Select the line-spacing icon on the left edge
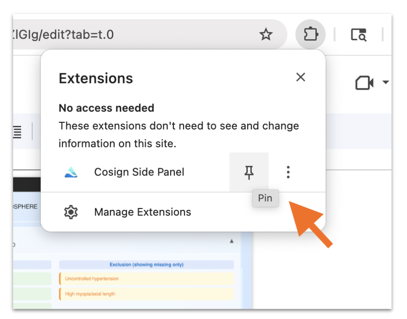Viewport: 407px width, 319px height. [x=16, y=131]
